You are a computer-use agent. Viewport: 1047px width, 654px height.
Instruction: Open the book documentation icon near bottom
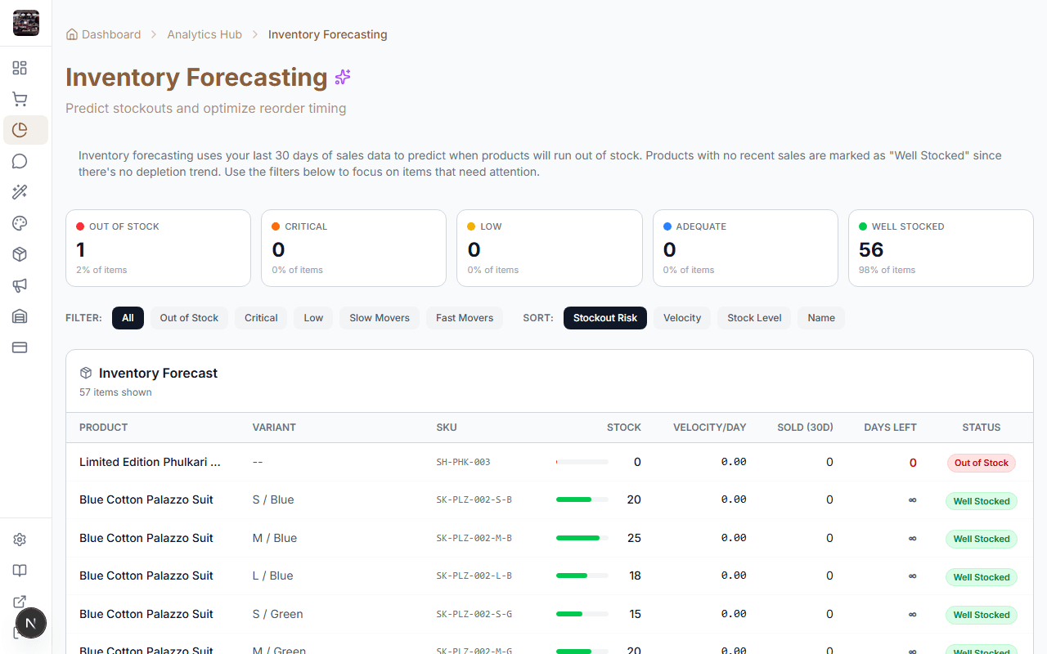[20, 570]
